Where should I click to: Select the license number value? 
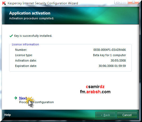click(x=109, y=50)
